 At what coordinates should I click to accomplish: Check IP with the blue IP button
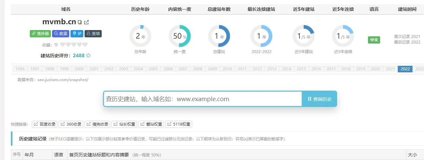click(77, 34)
